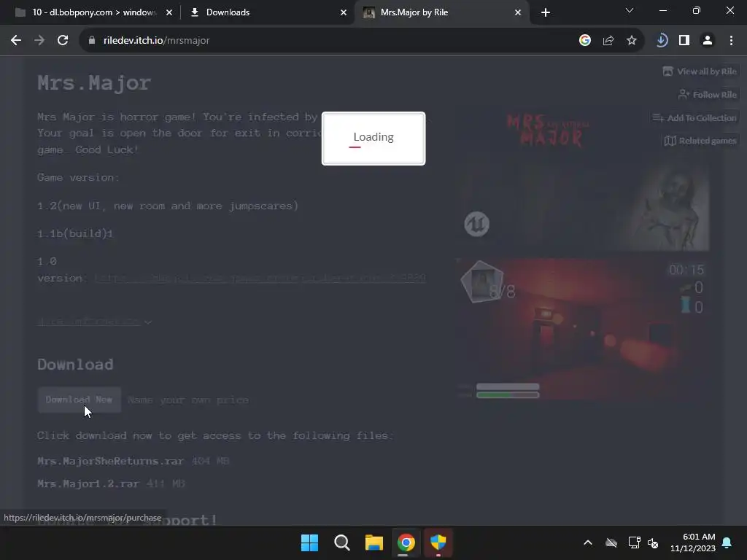Open the Chrome downloads indicator

click(x=661, y=41)
